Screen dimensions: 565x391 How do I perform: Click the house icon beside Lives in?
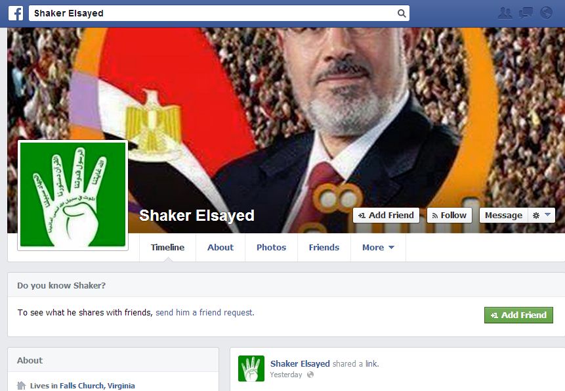click(22, 385)
